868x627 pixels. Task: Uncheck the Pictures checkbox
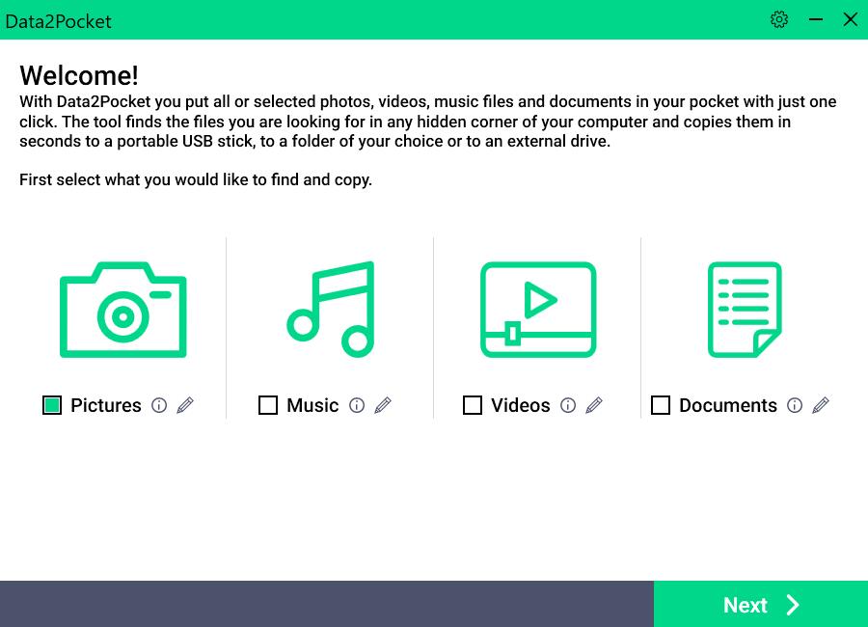point(52,406)
